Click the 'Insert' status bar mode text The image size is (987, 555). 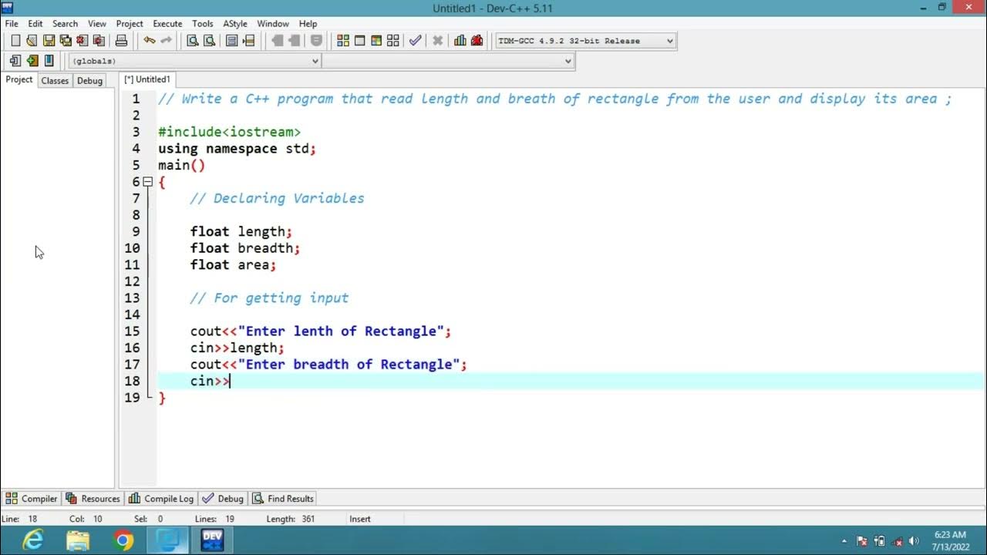point(360,519)
